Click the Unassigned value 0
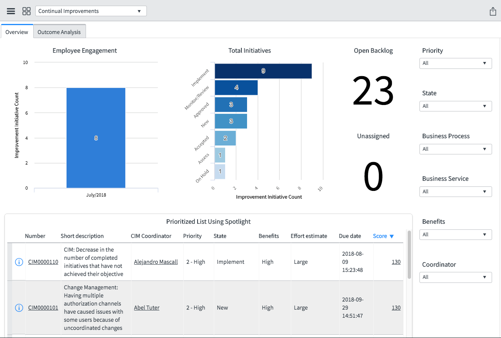 [373, 178]
